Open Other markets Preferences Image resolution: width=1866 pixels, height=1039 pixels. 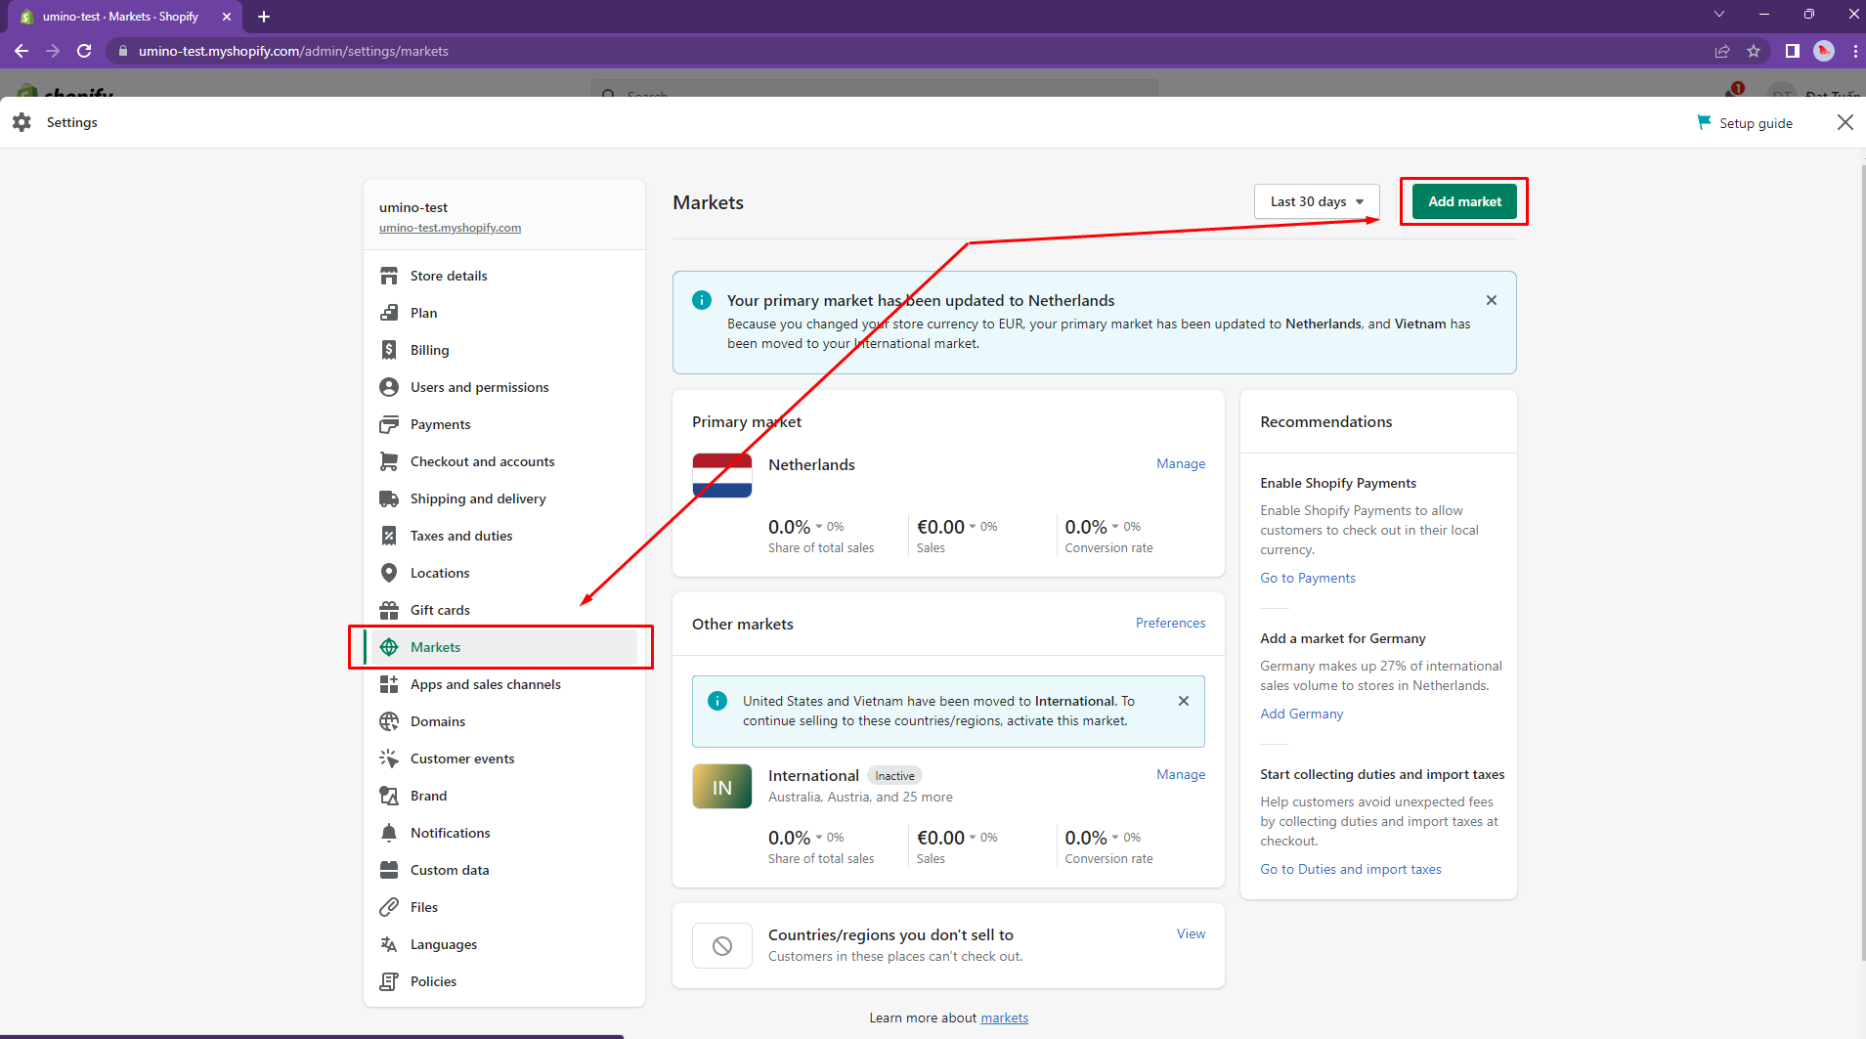click(x=1170, y=623)
